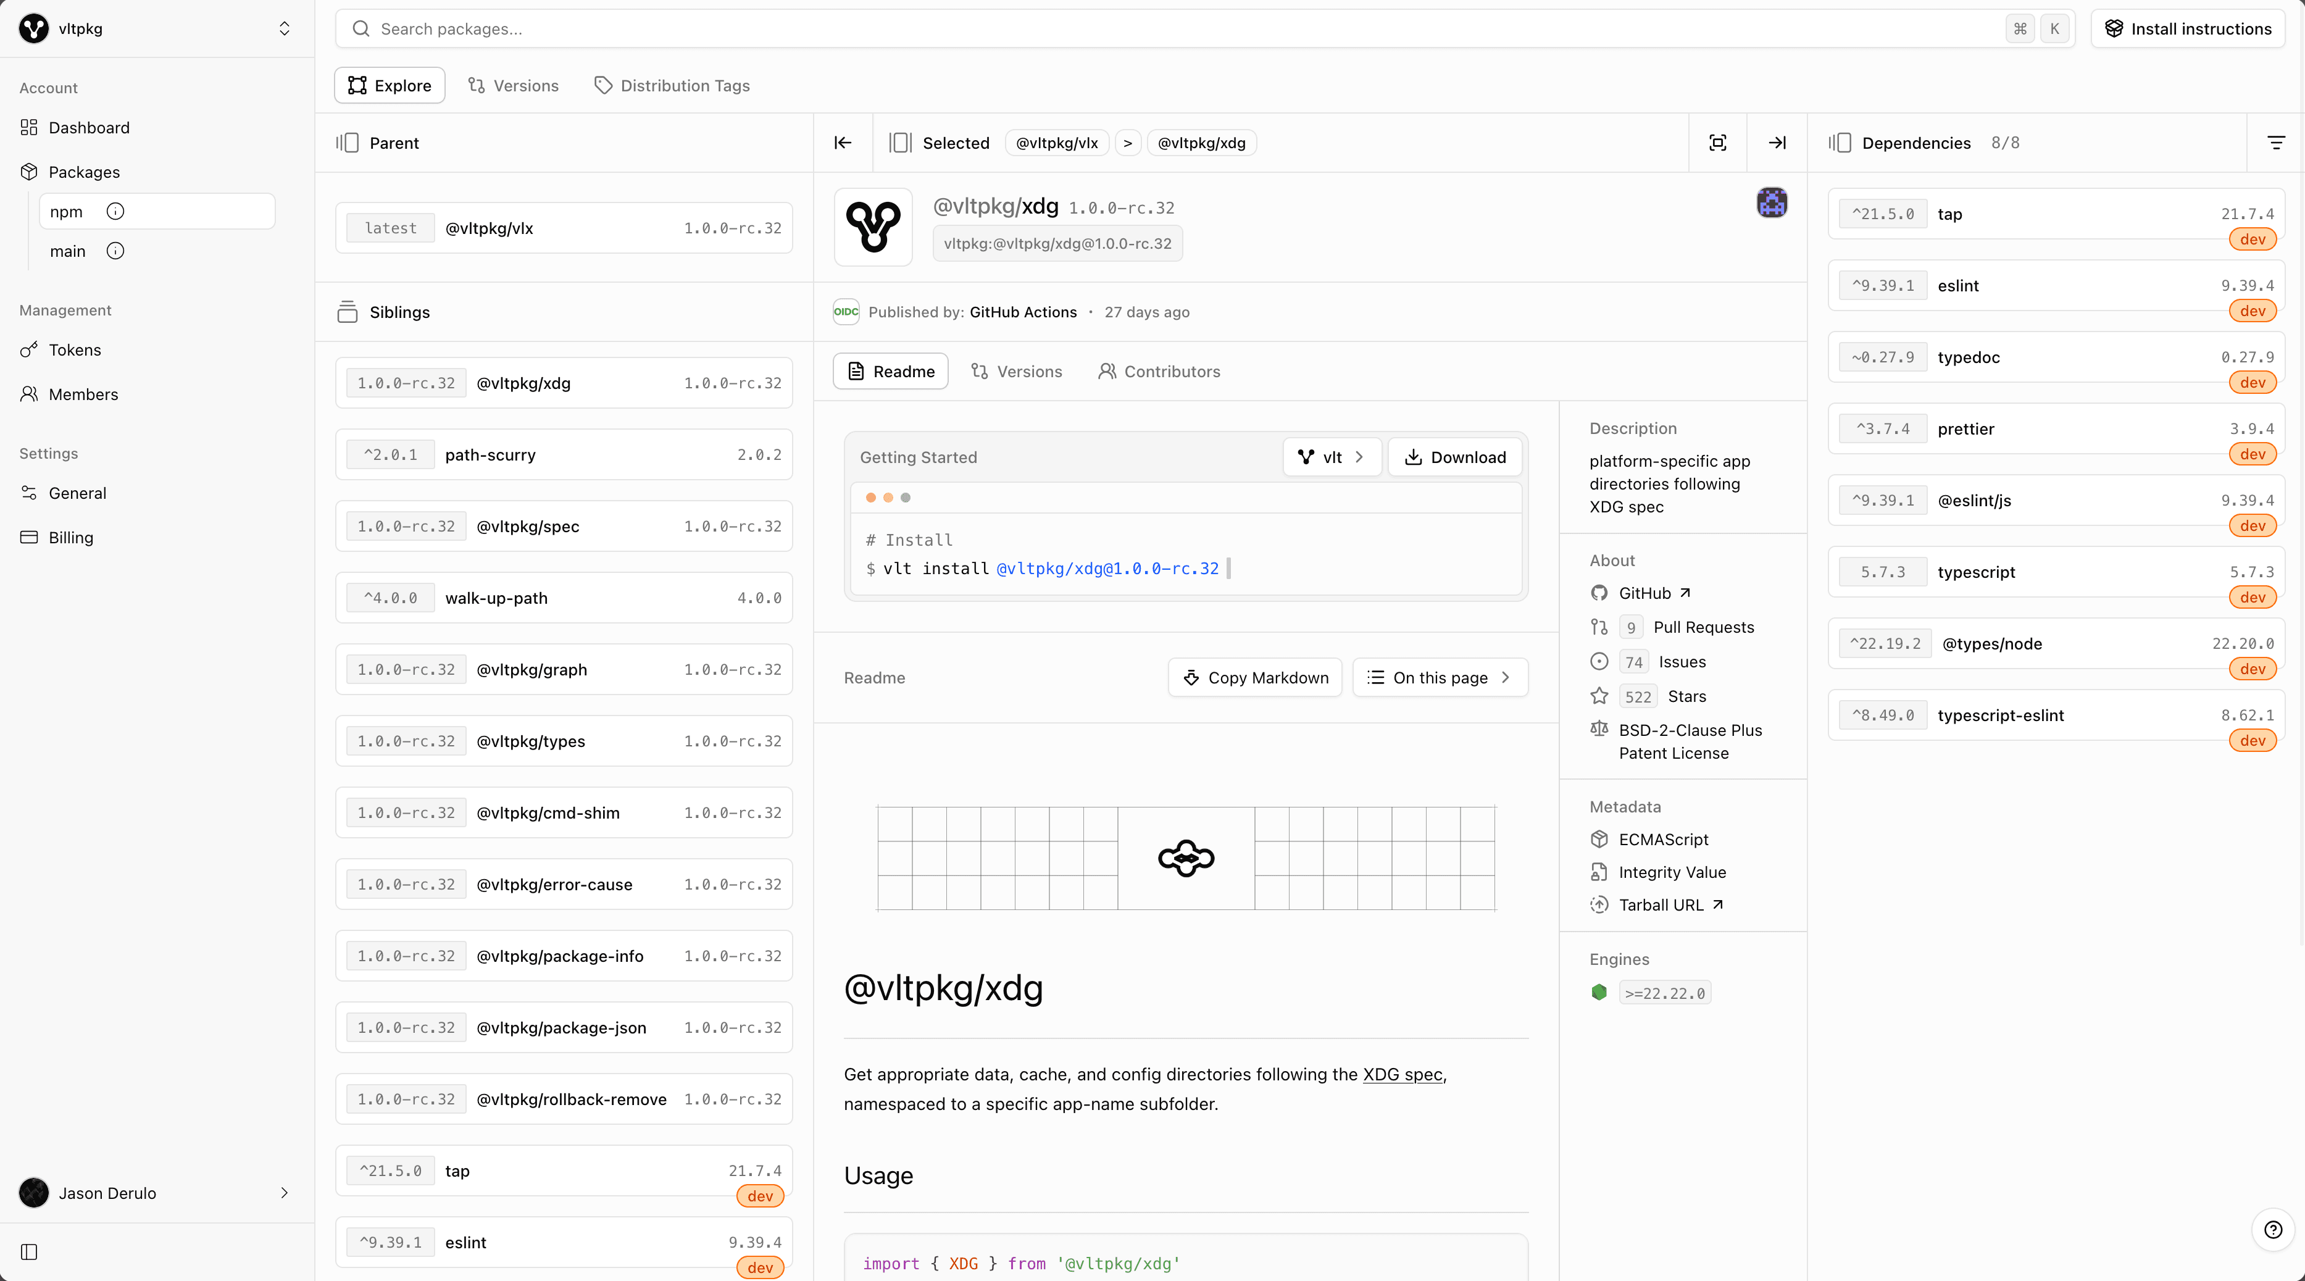
Task: Select typescript-eslint dependency row
Action: tap(2056, 714)
